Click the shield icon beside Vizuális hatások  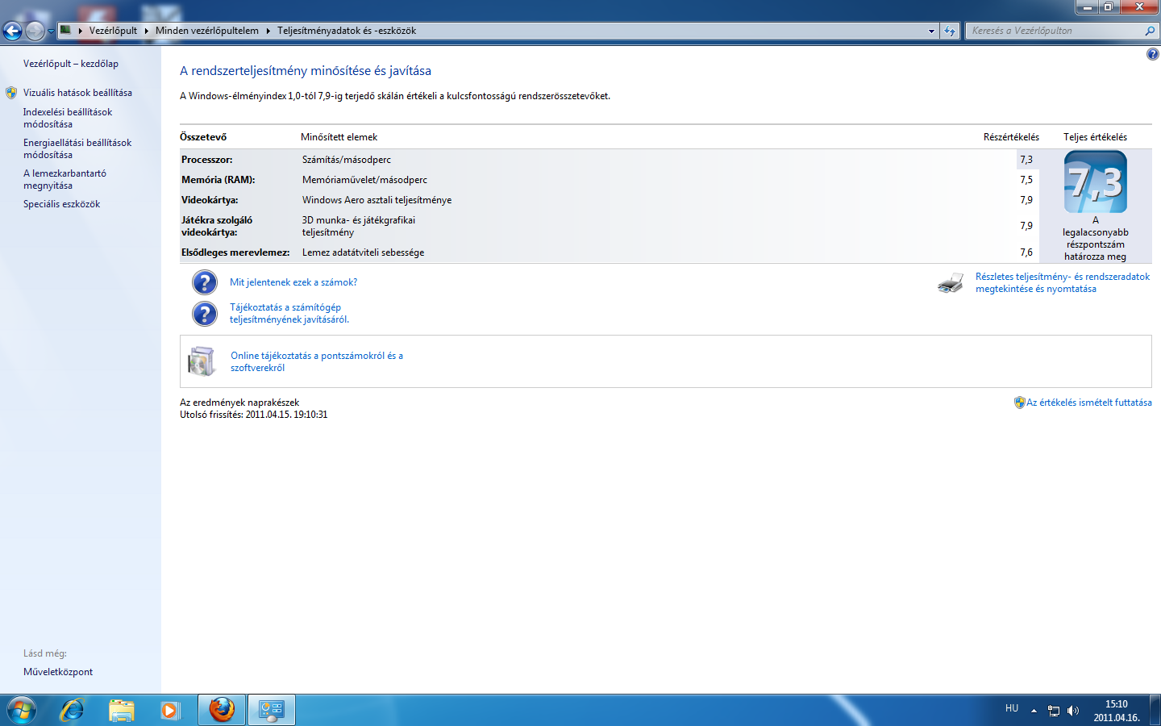[x=11, y=93]
